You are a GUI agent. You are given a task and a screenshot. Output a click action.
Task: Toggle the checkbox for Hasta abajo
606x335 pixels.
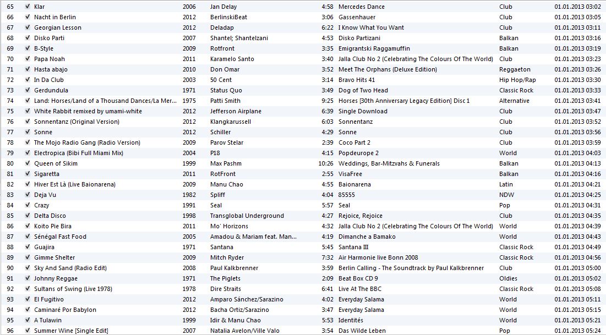pos(27,69)
